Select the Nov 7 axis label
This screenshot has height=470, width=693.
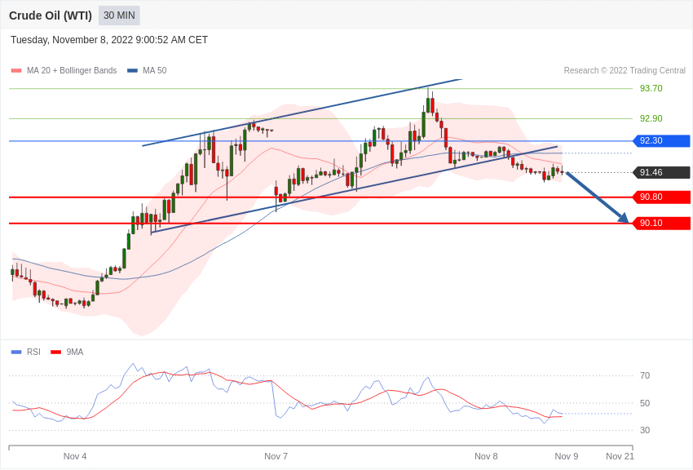pyautogui.click(x=276, y=456)
